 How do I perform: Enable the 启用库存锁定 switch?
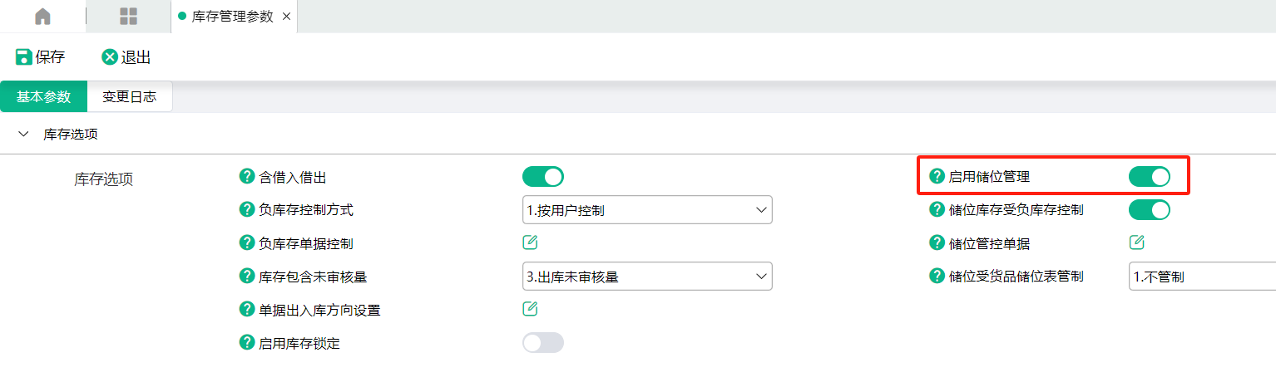click(x=543, y=342)
